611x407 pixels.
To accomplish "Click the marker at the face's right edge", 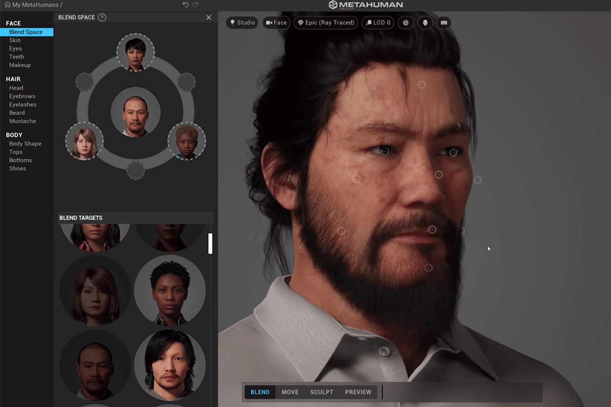I will pos(477,179).
